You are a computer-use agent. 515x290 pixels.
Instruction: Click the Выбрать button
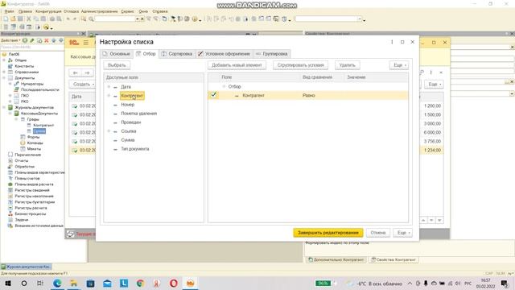(x=117, y=65)
